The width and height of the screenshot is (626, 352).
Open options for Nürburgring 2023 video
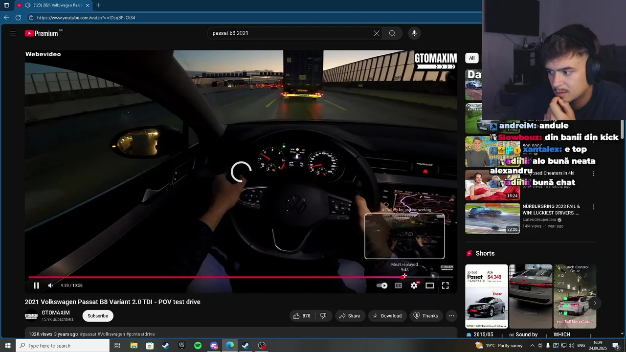594,207
